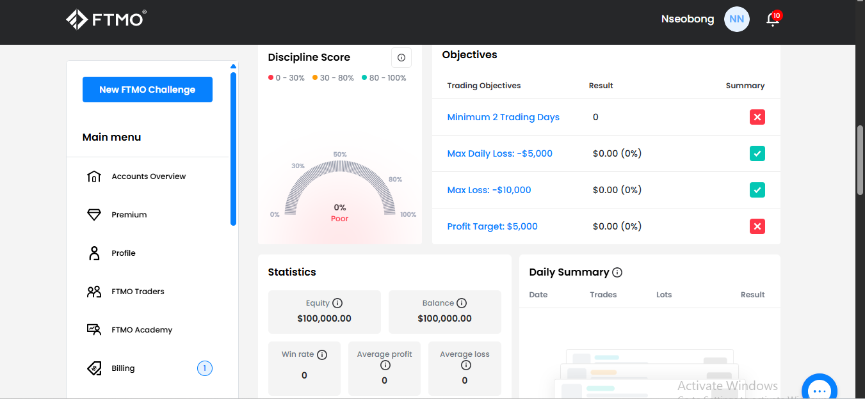The width and height of the screenshot is (865, 399).
Task: Click the blue sidebar scrollbar
Action: [x=233, y=149]
